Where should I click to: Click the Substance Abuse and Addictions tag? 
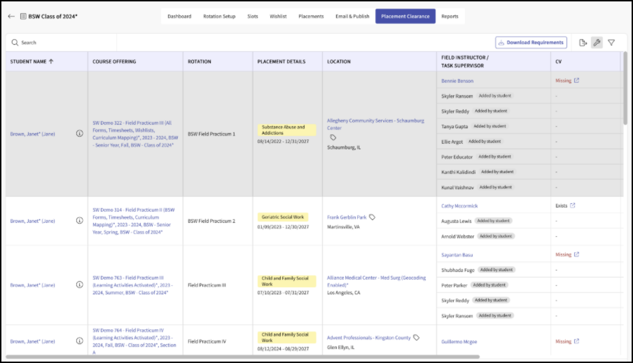coord(287,130)
